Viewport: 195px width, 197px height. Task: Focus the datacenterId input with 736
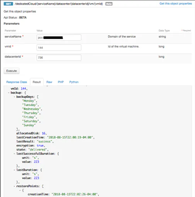click(59, 58)
